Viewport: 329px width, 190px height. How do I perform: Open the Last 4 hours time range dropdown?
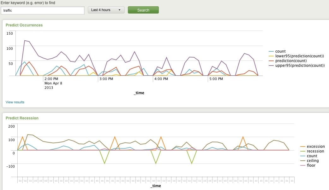[106, 10]
